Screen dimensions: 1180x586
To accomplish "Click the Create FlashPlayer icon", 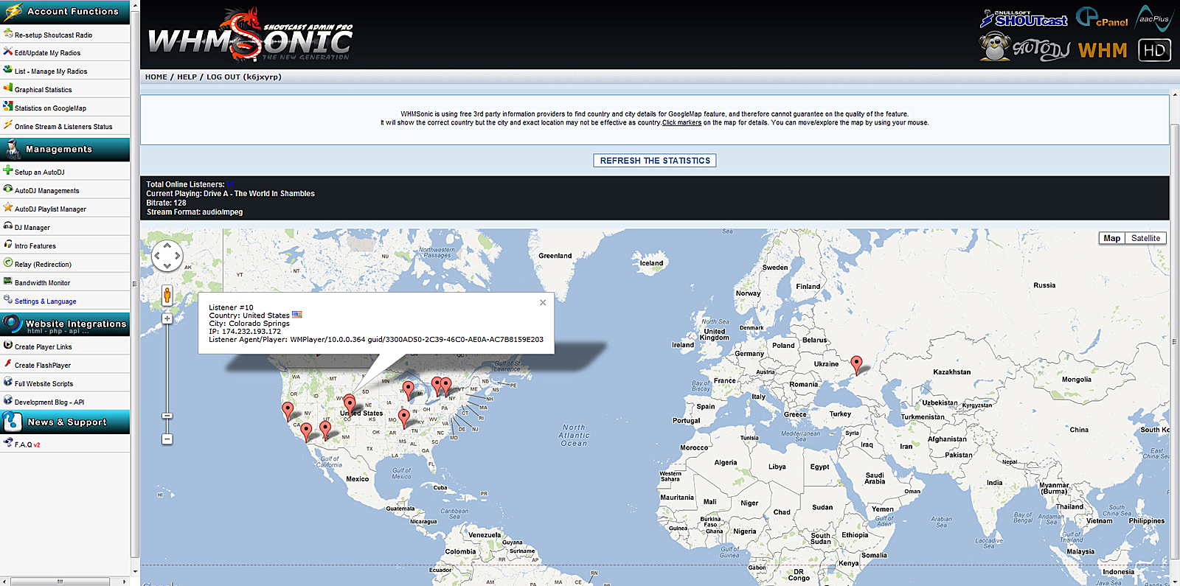I will 8,364.
